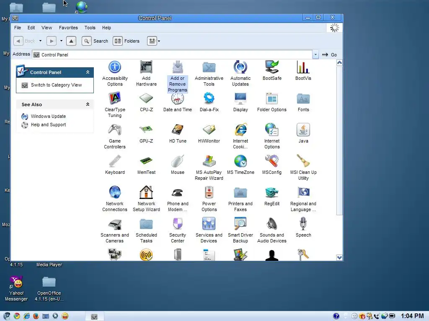Click the Search toolbar button

coord(95,41)
